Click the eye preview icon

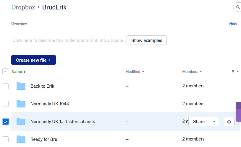229,122
